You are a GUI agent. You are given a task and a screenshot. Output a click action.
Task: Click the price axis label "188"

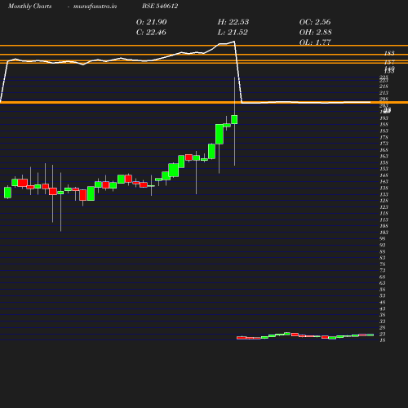pos(384,125)
